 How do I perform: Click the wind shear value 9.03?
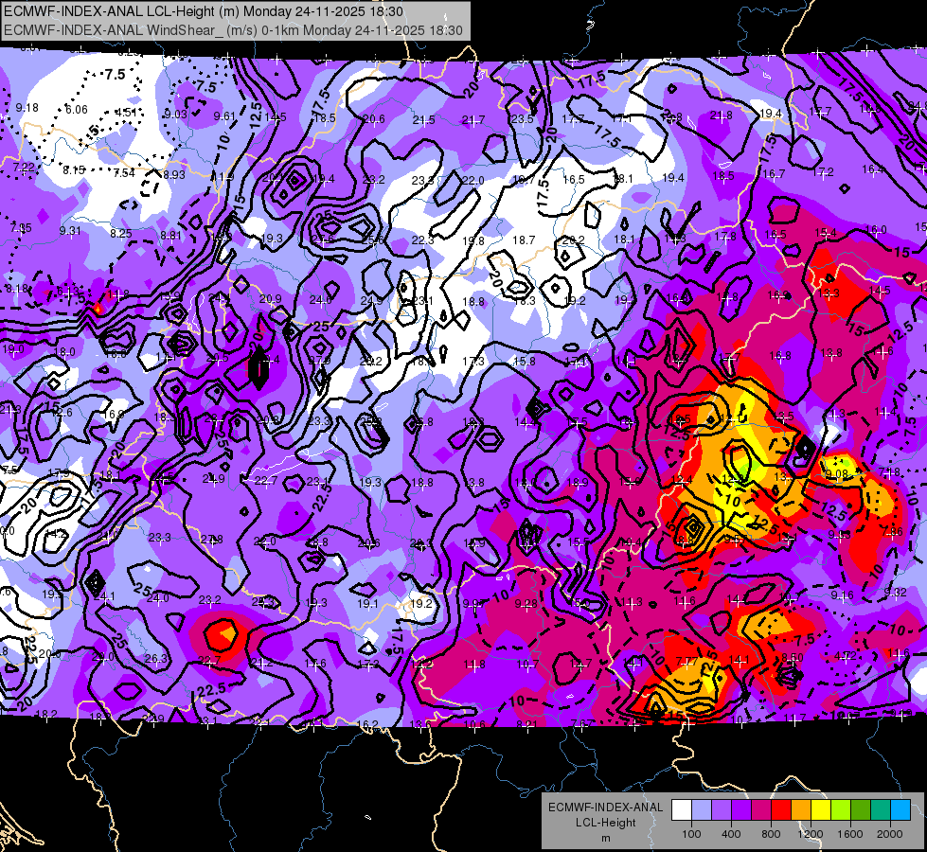175,115
